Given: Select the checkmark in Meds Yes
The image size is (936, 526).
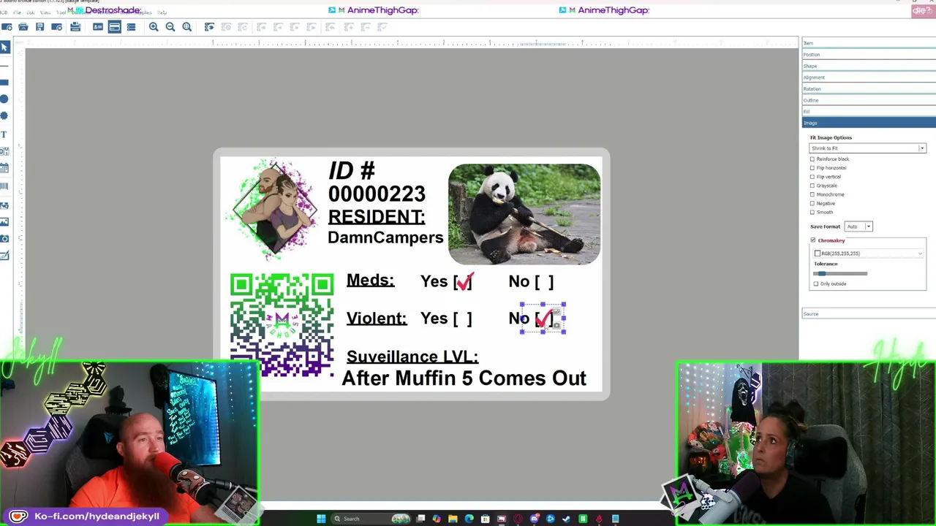Looking at the screenshot, I should [x=465, y=281].
